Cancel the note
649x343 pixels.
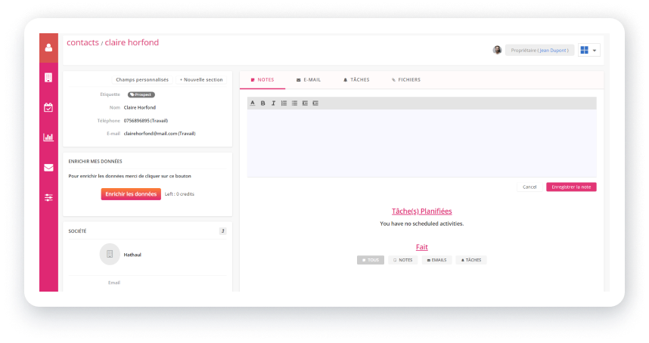(x=529, y=187)
